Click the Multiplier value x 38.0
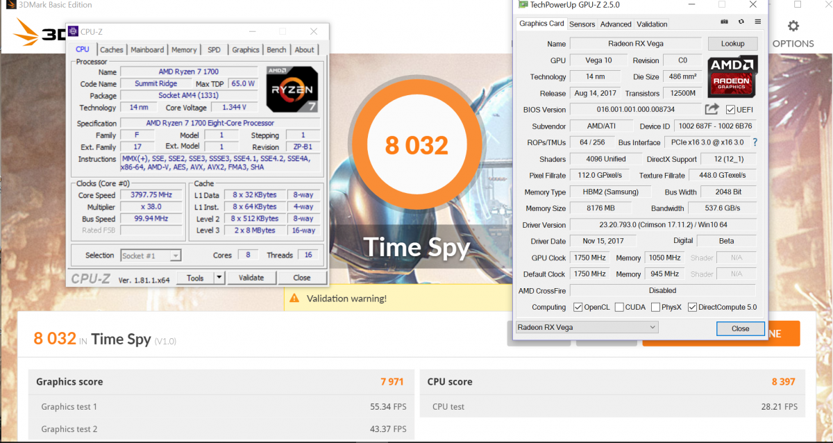 pyautogui.click(x=151, y=207)
